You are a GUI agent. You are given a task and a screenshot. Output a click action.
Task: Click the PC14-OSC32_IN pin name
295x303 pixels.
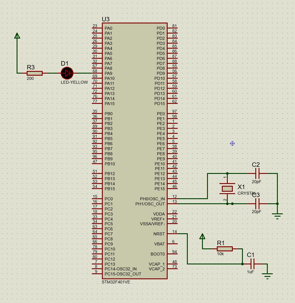(x=121, y=269)
